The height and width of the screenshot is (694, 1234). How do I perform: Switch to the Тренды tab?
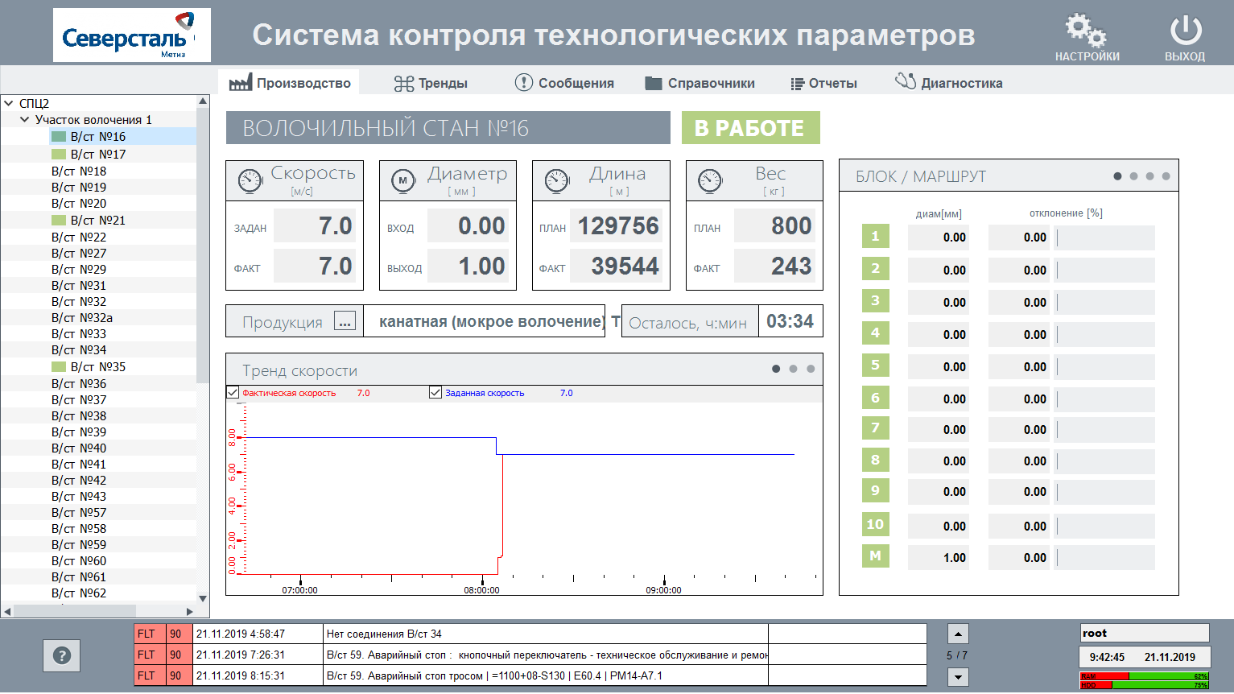click(431, 83)
